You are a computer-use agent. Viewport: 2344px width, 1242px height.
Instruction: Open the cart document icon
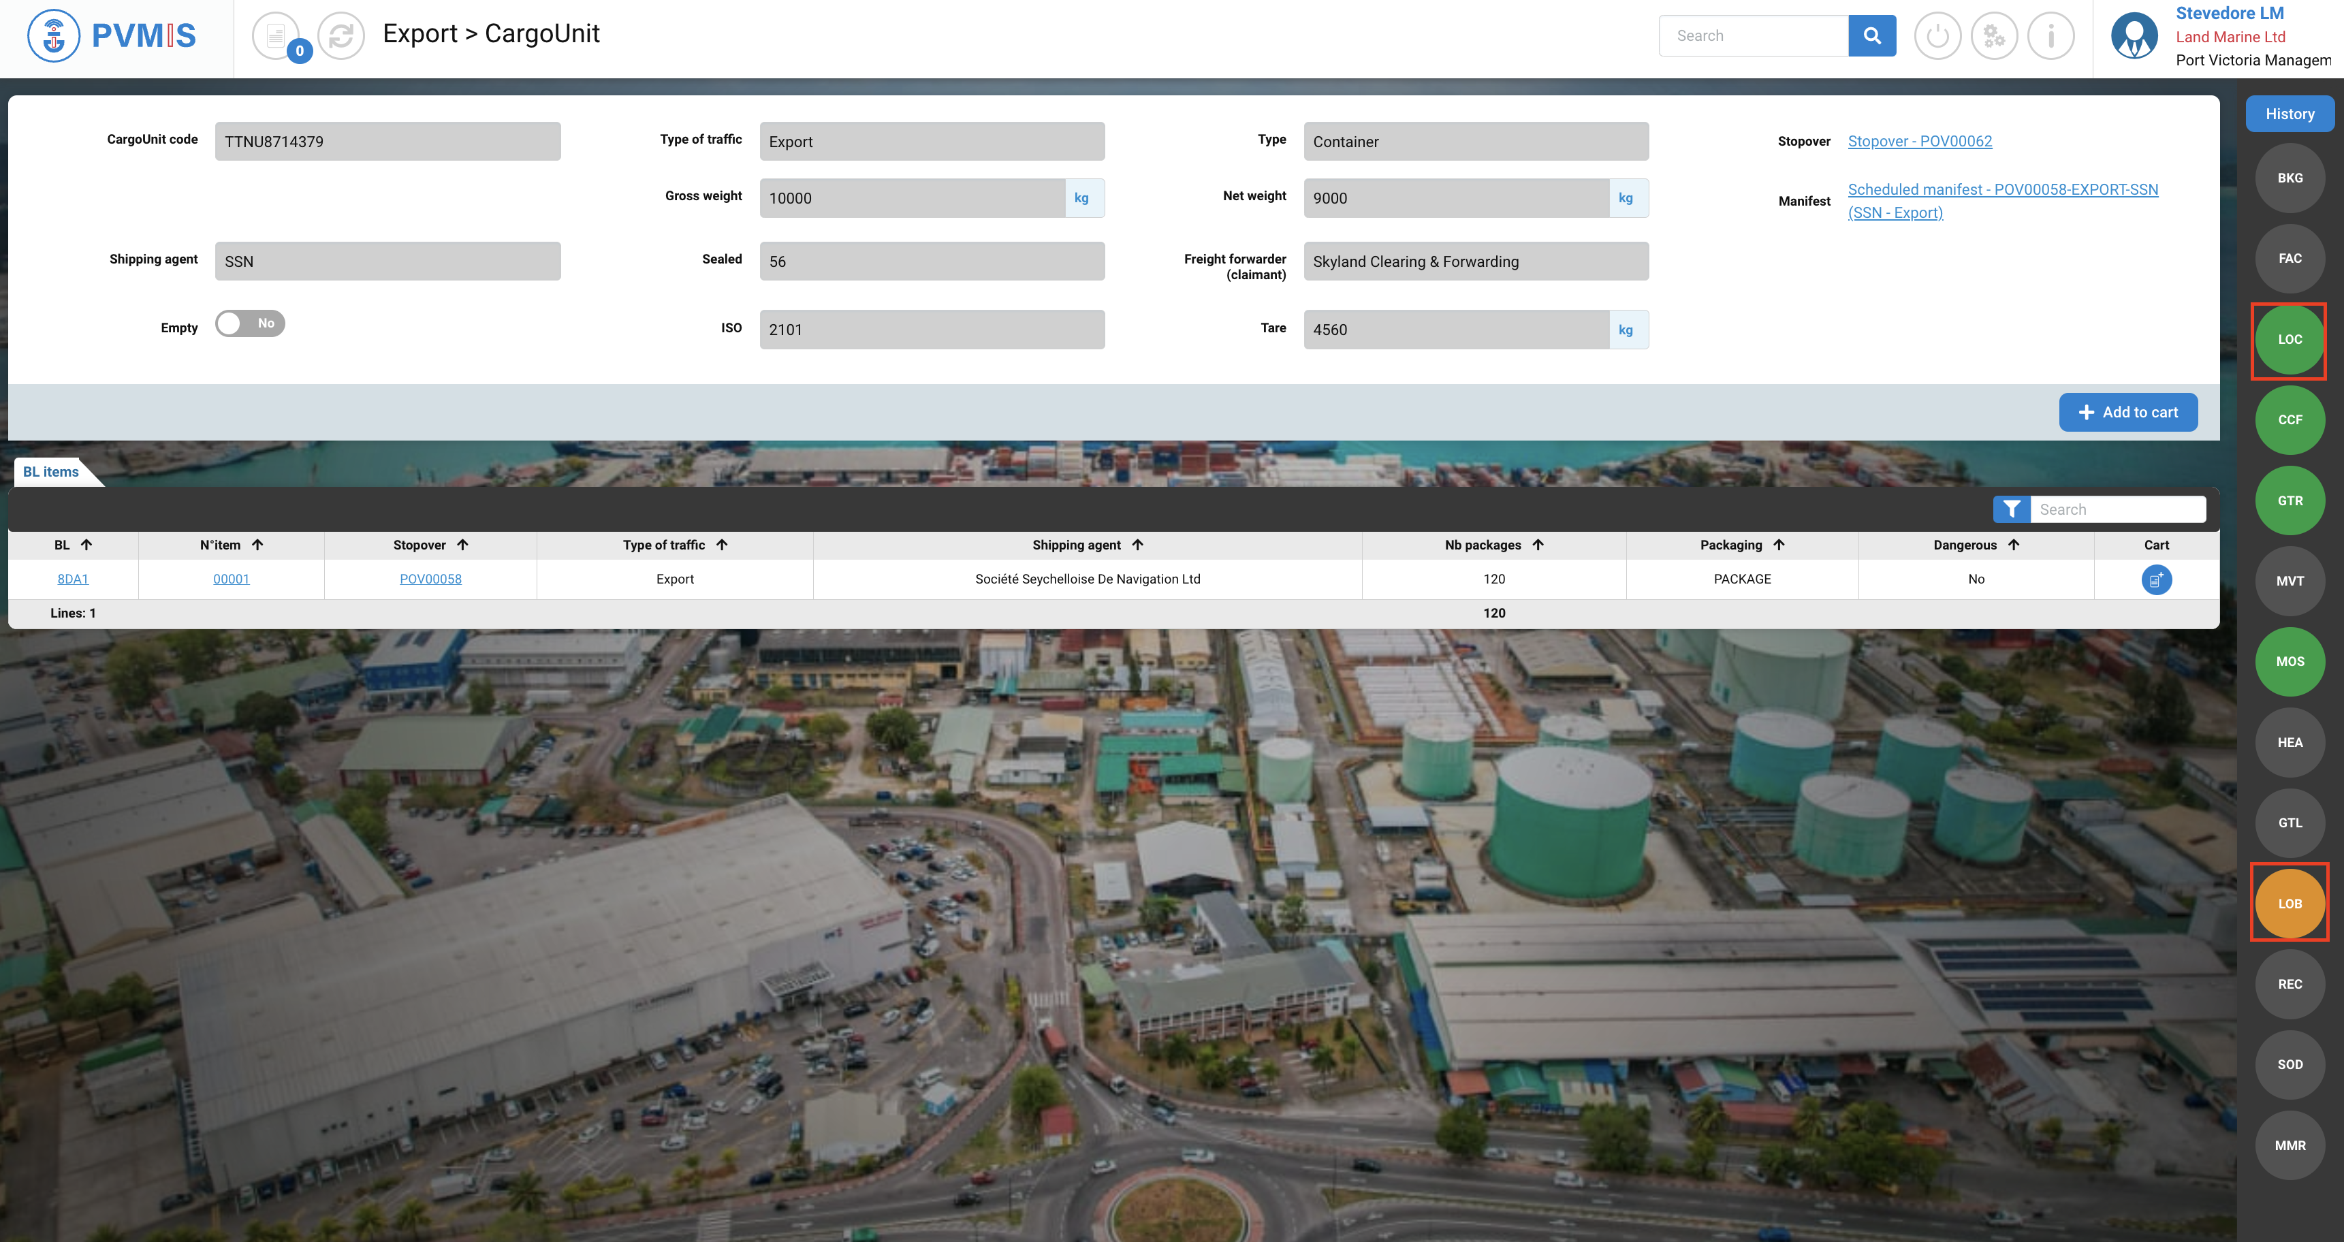pyautogui.click(x=276, y=35)
